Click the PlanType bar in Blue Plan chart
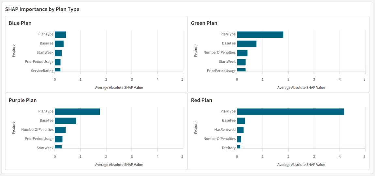The height and width of the screenshot is (176, 375). [x=60, y=35]
